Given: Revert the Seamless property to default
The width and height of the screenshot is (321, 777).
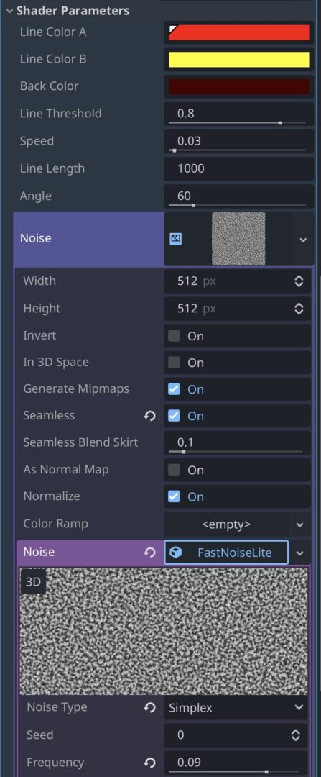Looking at the screenshot, I should tap(150, 416).
